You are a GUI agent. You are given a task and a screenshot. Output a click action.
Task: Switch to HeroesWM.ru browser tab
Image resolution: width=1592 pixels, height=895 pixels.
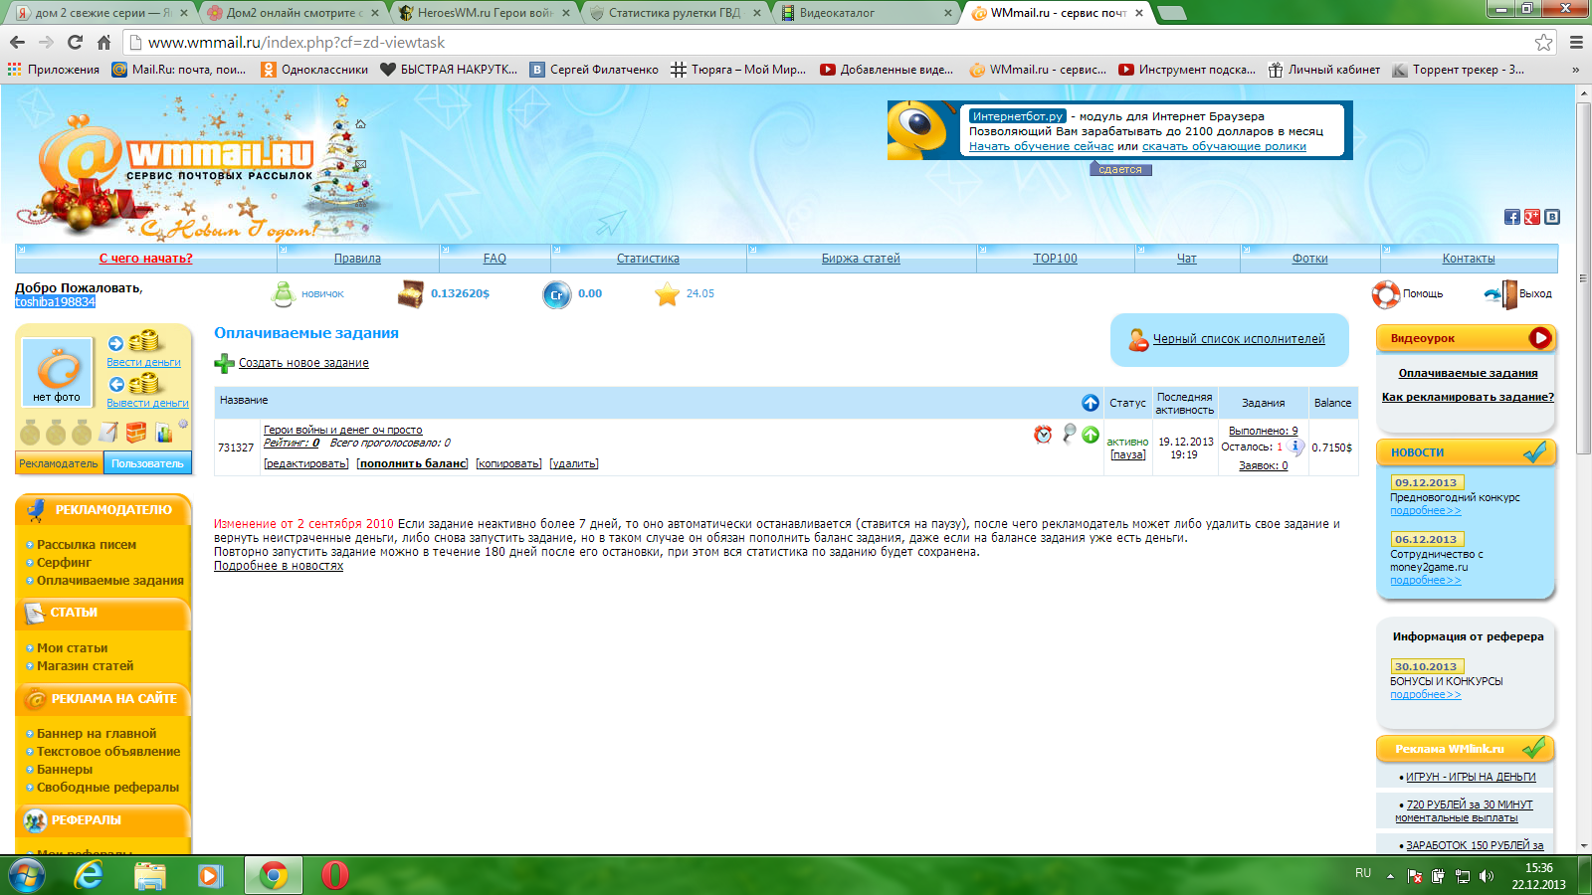point(485,13)
